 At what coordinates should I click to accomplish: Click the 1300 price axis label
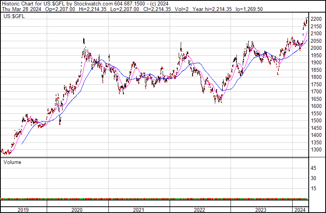316,149
